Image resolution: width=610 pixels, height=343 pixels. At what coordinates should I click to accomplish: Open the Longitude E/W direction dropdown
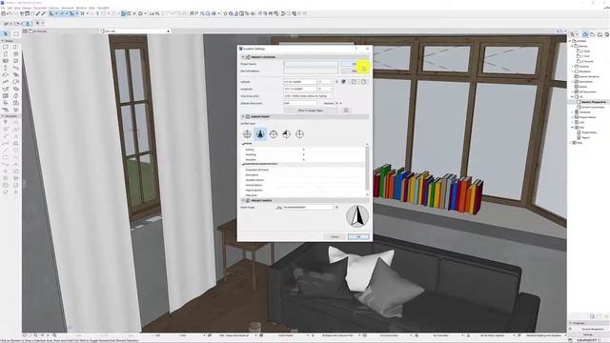(x=326, y=89)
